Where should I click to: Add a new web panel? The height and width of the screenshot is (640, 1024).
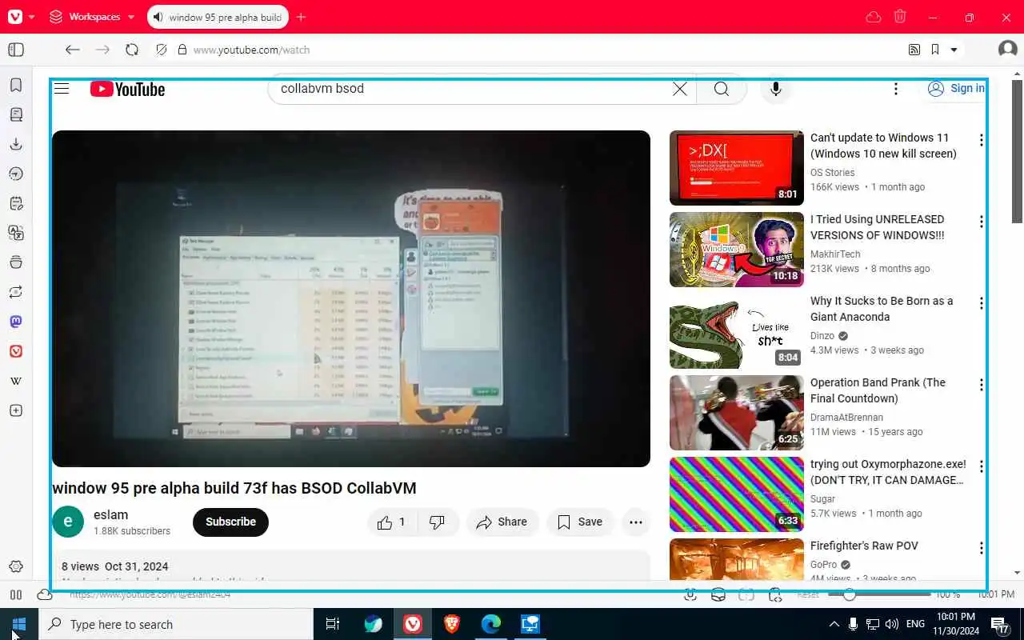16,410
